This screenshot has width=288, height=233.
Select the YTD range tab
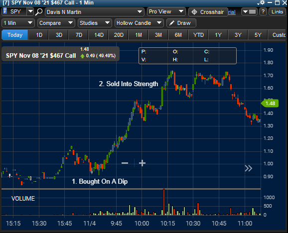tap(198, 35)
